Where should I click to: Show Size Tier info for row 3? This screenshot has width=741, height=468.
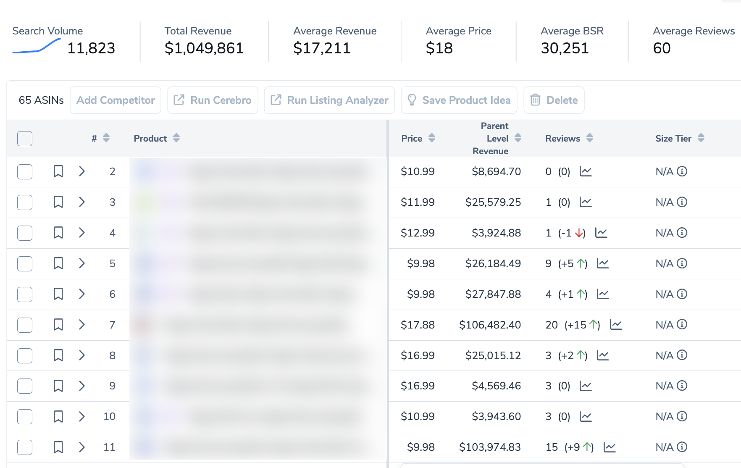pyautogui.click(x=682, y=202)
